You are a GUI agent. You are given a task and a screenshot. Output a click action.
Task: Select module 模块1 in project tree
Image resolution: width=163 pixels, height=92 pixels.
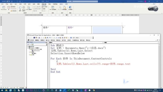pos(34,53)
